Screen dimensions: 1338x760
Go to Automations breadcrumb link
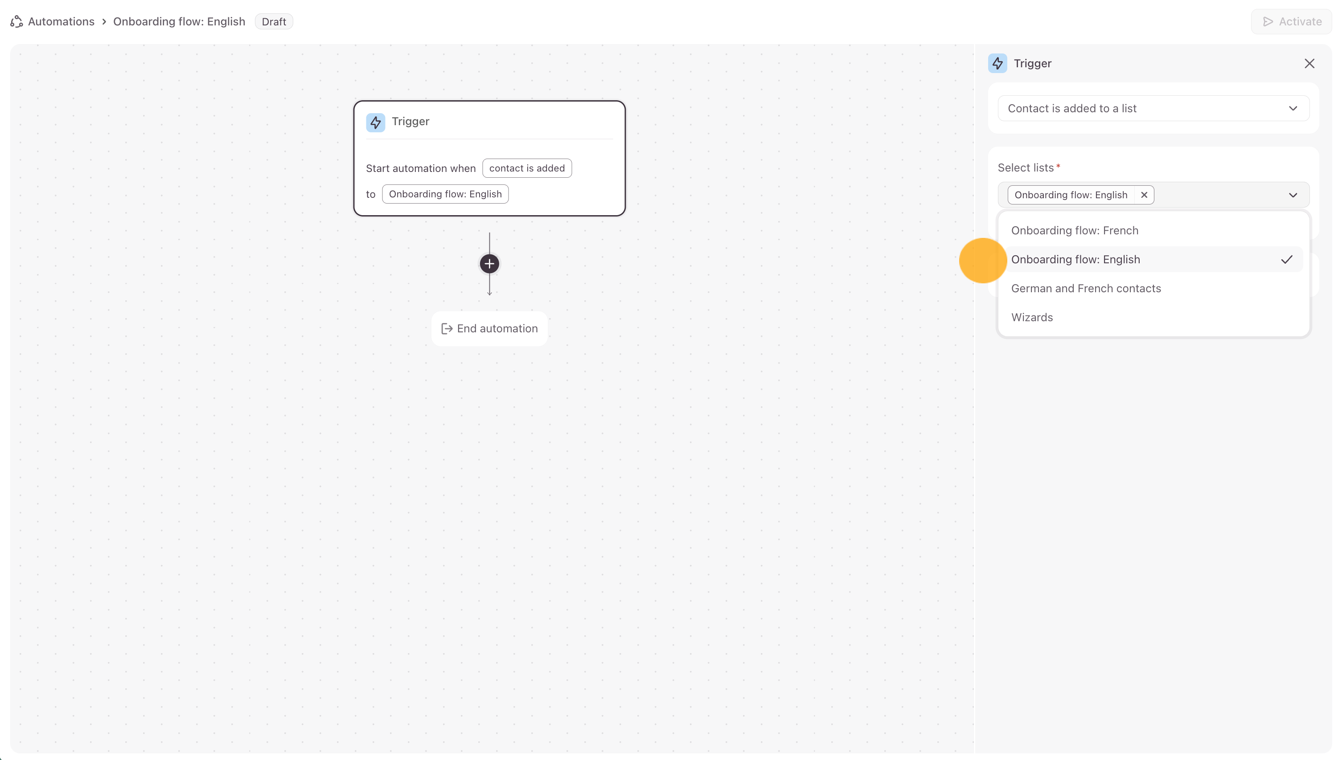coord(61,22)
